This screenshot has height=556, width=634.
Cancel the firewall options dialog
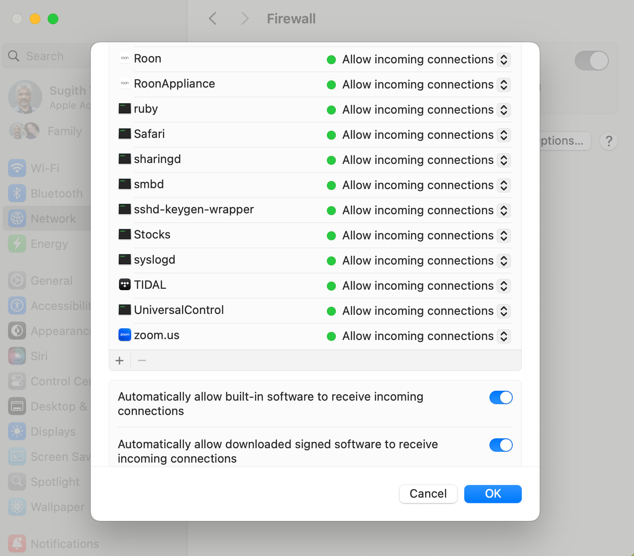pyautogui.click(x=428, y=494)
